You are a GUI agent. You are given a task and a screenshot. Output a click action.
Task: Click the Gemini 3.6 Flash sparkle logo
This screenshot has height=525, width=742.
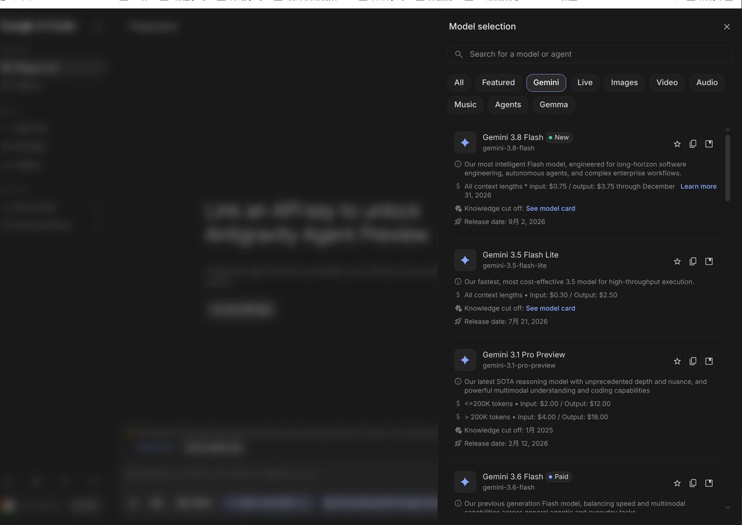(x=465, y=482)
